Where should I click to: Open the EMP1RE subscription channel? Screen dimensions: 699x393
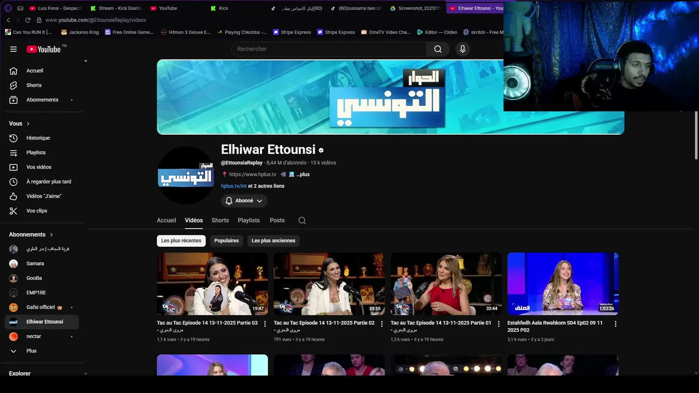(42, 293)
